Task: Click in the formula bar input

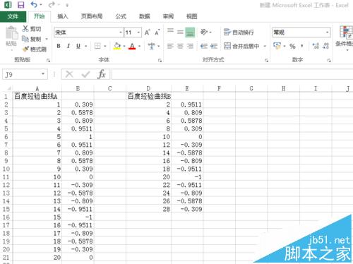Action: [x=232, y=74]
